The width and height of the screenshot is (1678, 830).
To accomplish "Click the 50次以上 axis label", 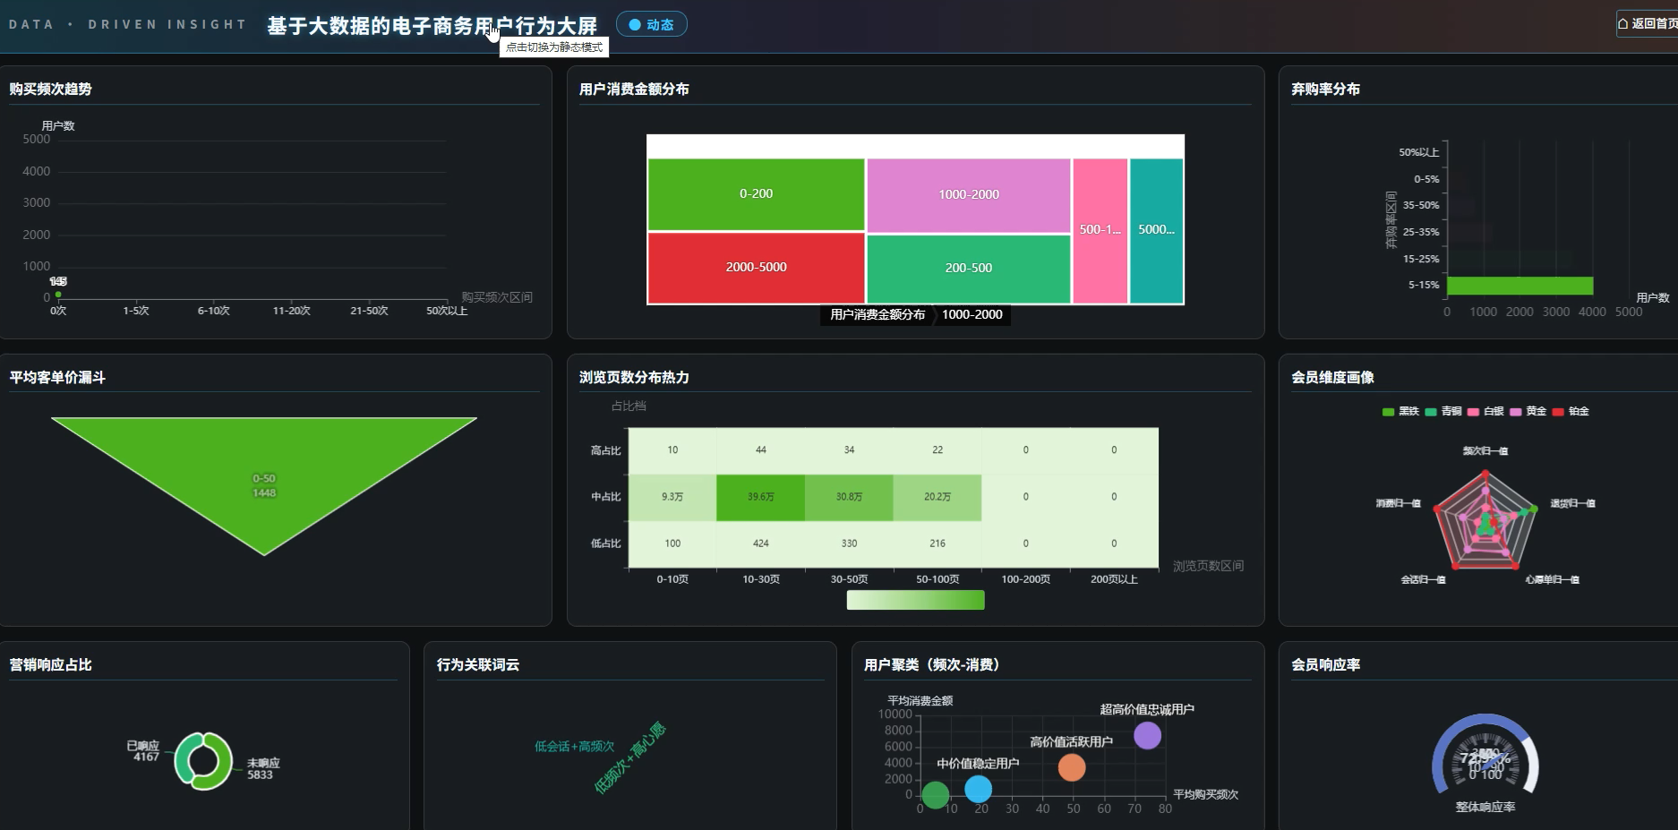I will pyautogui.click(x=447, y=311).
